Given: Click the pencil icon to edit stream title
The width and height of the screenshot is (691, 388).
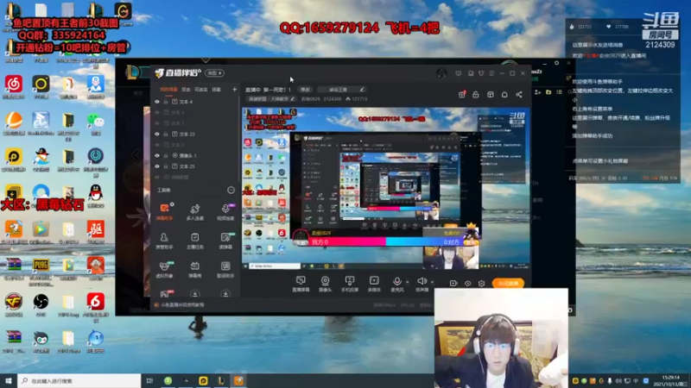Looking at the screenshot, I should point(362,90).
